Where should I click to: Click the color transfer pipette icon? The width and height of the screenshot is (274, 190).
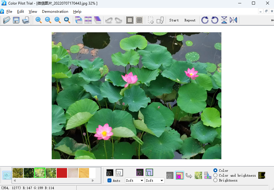coord(208,175)
